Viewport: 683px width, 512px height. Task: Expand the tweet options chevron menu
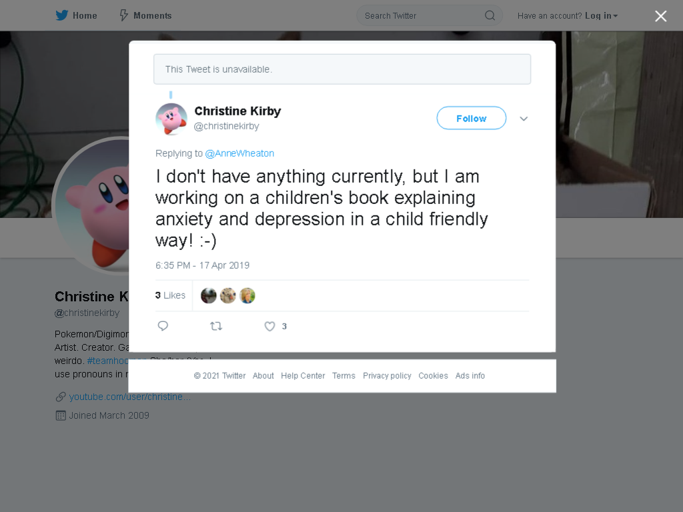(524, 119)
